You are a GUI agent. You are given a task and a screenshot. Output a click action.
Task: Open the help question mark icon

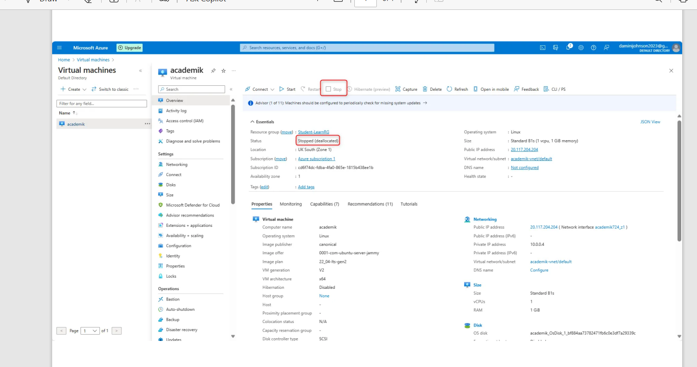click(594, 48)
